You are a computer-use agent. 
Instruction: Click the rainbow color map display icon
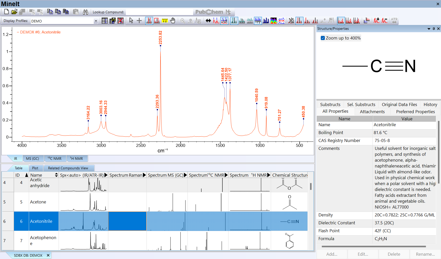tap(273, 21)
